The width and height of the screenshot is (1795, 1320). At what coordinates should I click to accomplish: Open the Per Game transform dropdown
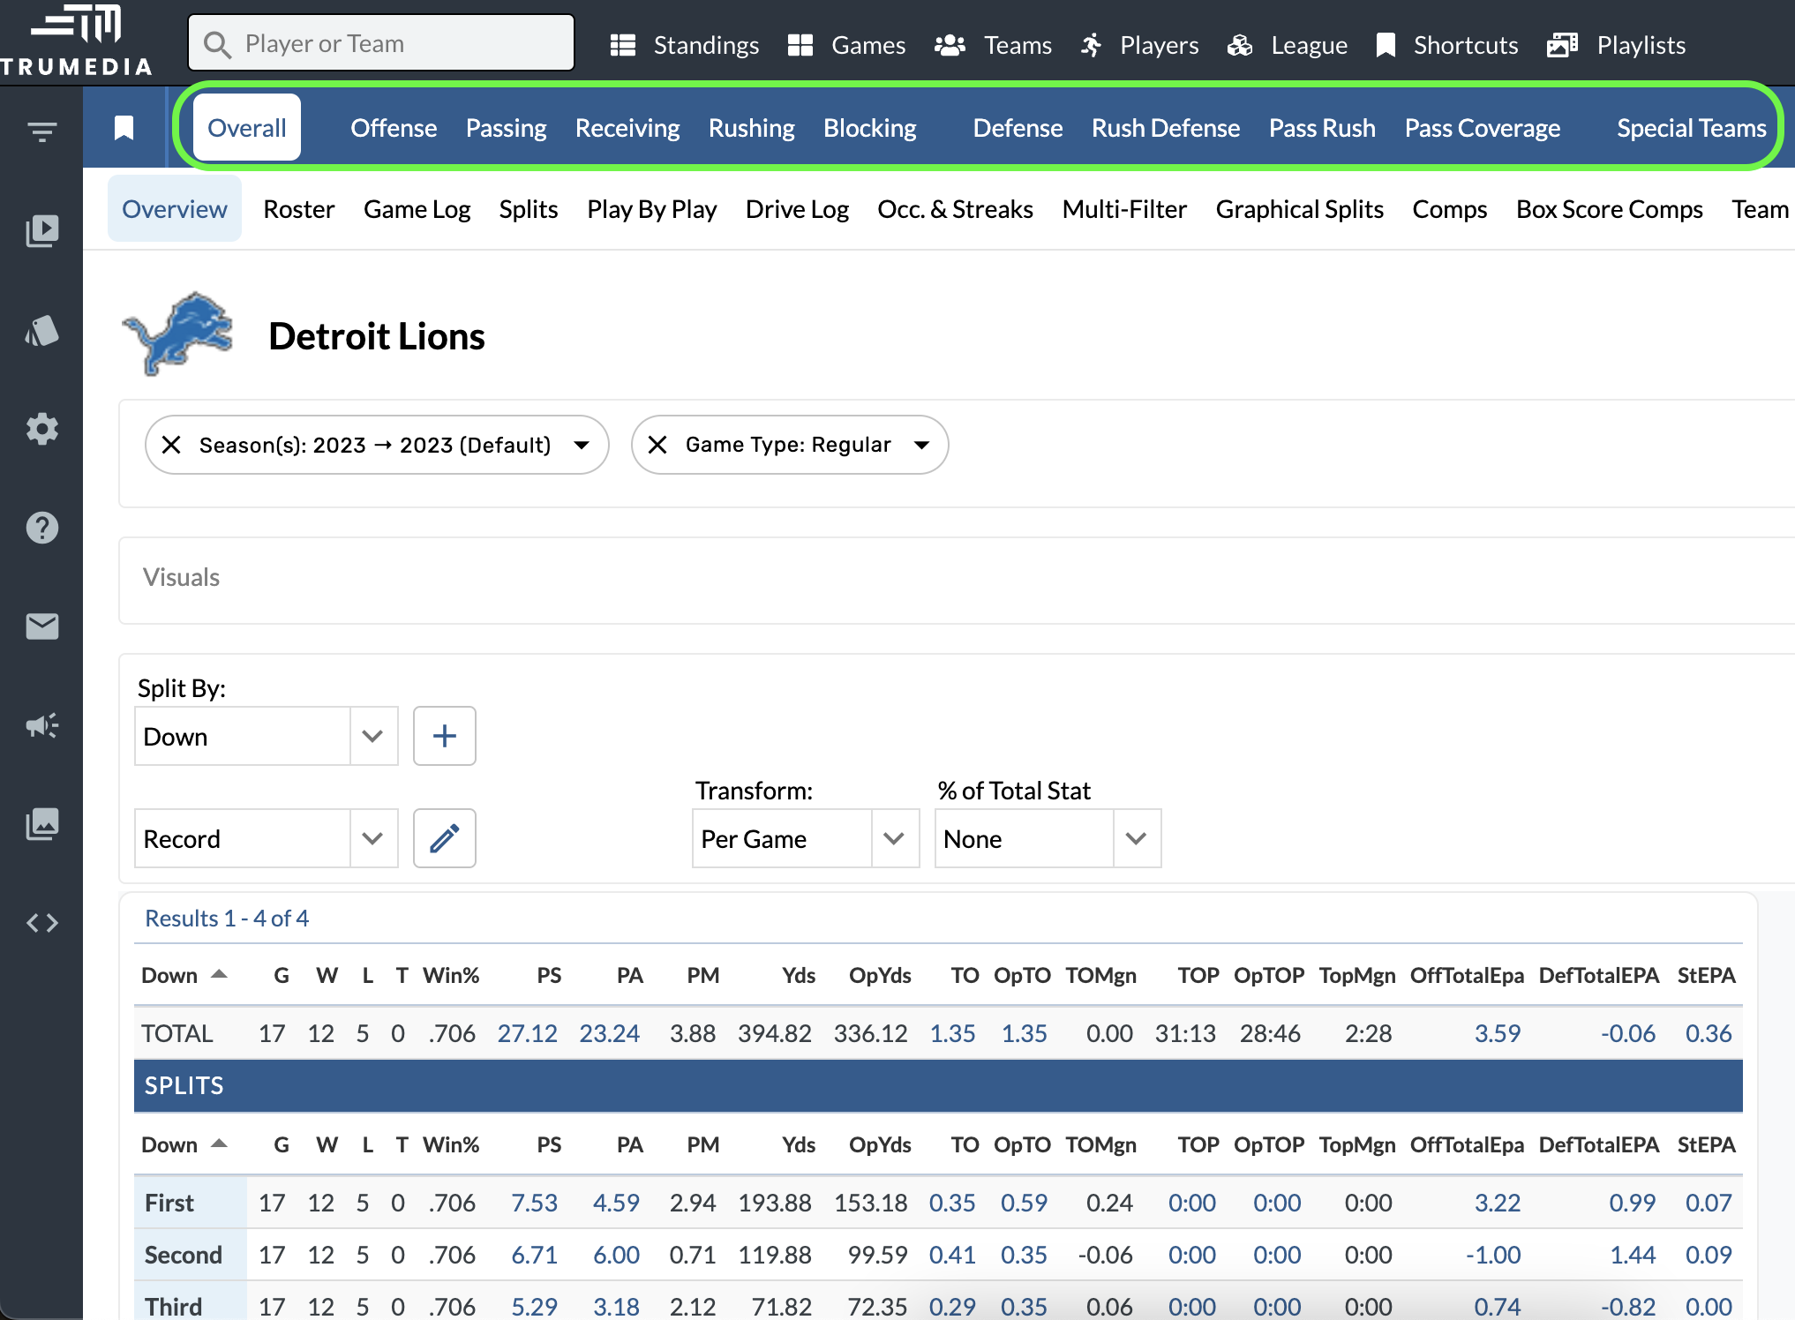click(893, 838)
